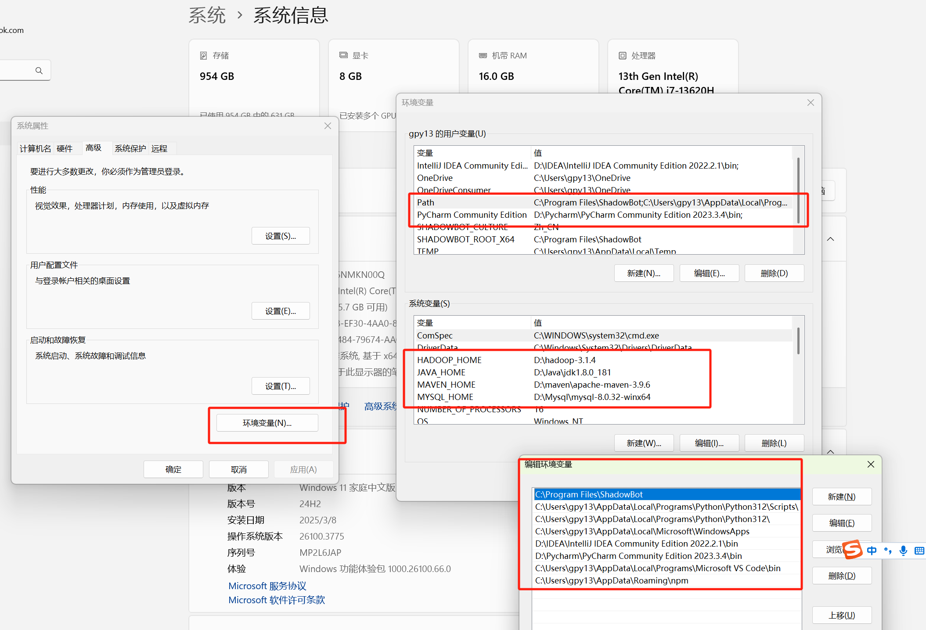Click the processor 处理器 card icon
This screenshot has height=630, width=926.
(x=622, y=56)
